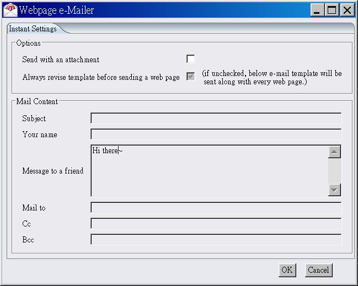Switch to the Instant Settings tab

33,29
